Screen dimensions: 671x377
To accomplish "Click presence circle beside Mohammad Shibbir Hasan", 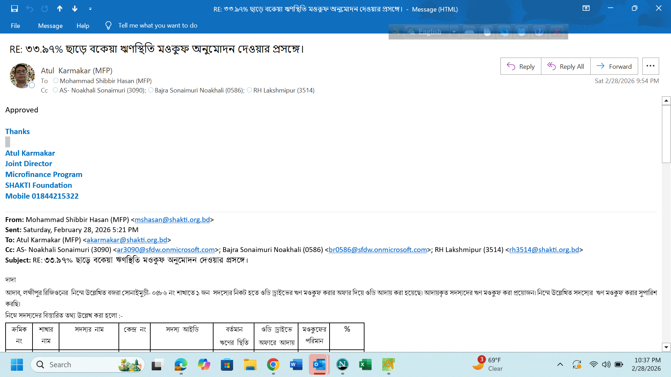I will coord(56,81).
